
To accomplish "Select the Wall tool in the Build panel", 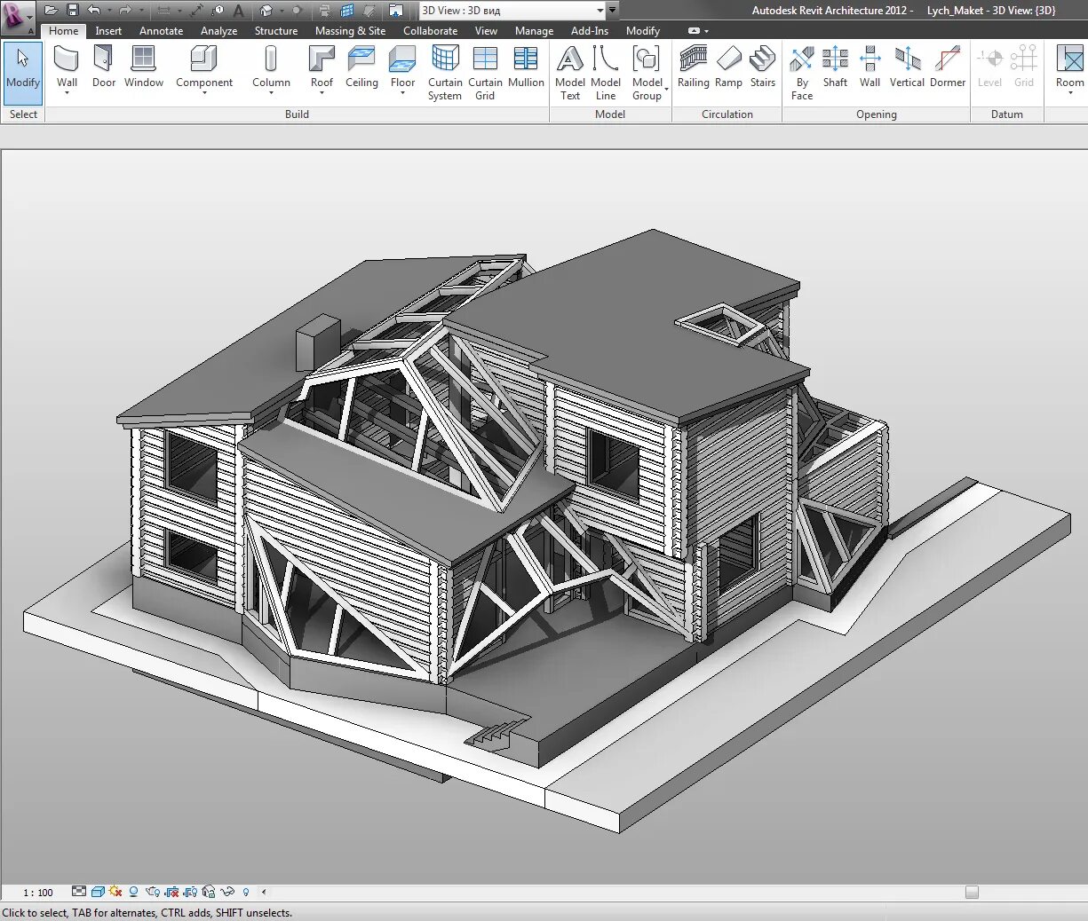I will coord(67,69).
